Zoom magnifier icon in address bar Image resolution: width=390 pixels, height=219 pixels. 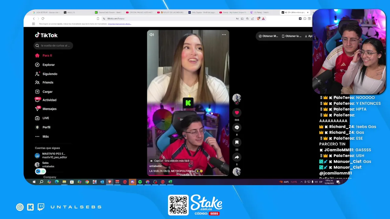pyautogui.click(x=247, y=19)
